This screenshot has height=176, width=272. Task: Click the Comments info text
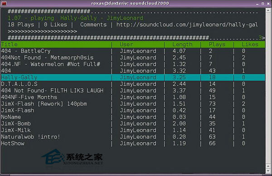(93, 24)
